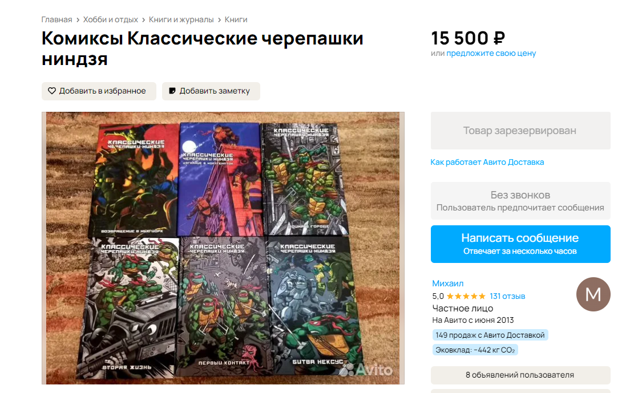Open Как работает Авито Доставка
The width and height of the screenshot is (634, 393).
pyautogui.click(x=487, y=162)
